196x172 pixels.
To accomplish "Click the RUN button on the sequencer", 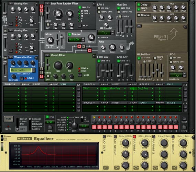I will pos(8,119).
